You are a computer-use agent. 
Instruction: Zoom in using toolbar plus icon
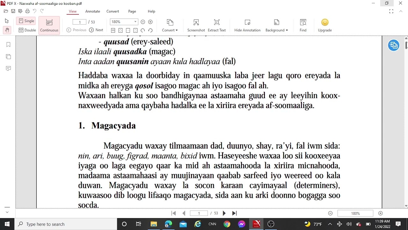click(x=150, y=22)
